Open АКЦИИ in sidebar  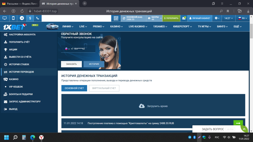[29, 49]
